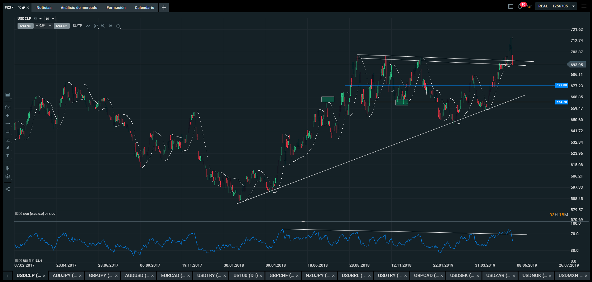Image resolution: width=592 pixels, height=282 pixels.
Task: Open the notifications bell
Action: pos(520,6)
